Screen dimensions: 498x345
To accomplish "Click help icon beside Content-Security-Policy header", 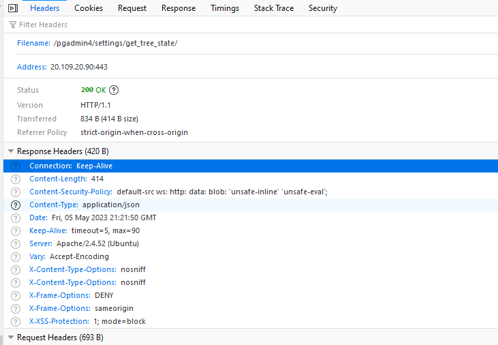I will pos(16,192).
